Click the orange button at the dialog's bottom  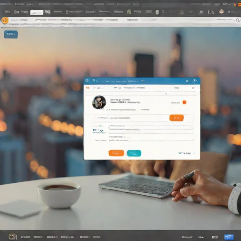coord(116,153)
